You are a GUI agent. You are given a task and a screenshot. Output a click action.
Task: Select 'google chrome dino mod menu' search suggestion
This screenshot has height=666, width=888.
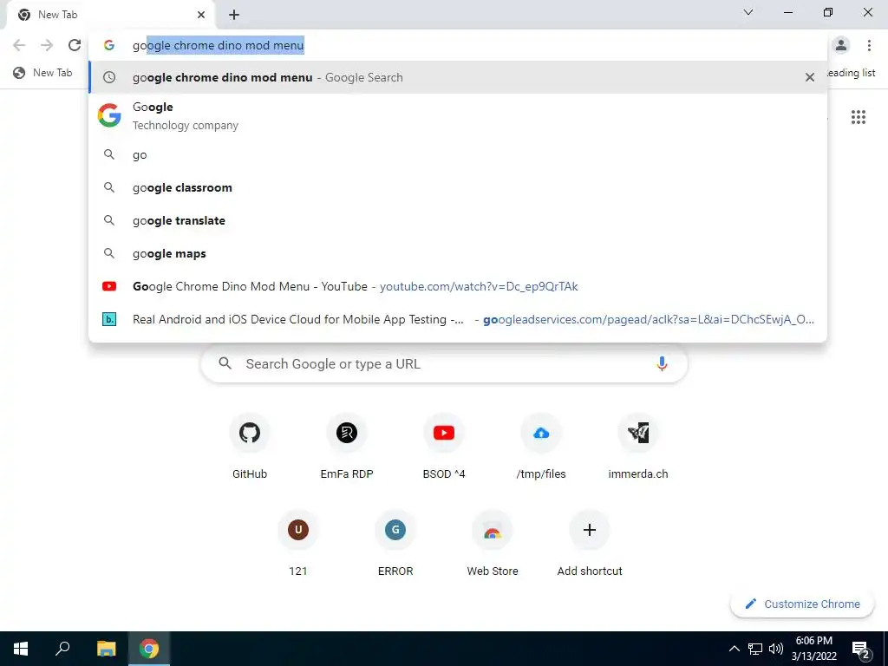coord(458,77)
